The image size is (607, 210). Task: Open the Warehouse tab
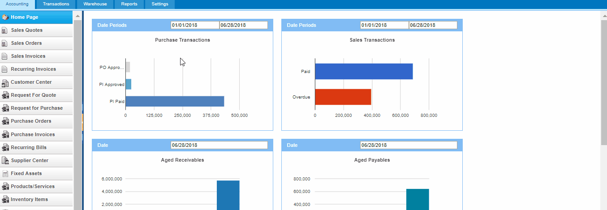[95, 4]
